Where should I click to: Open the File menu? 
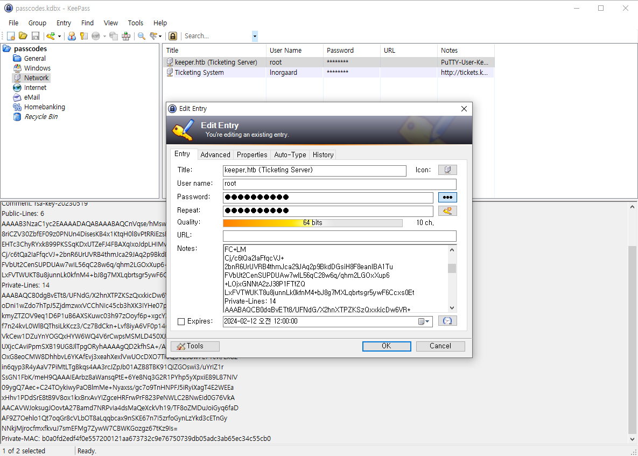point(13,23)
